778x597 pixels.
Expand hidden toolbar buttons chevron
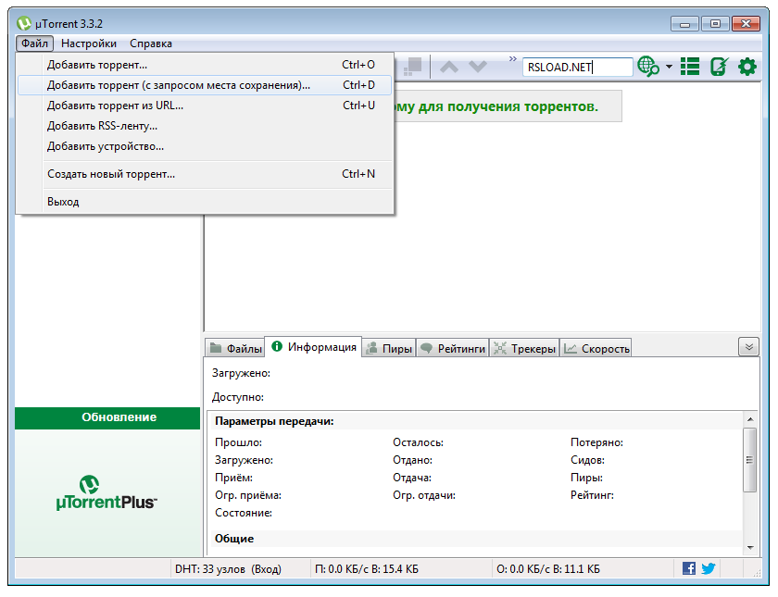[x=512, y=59]
